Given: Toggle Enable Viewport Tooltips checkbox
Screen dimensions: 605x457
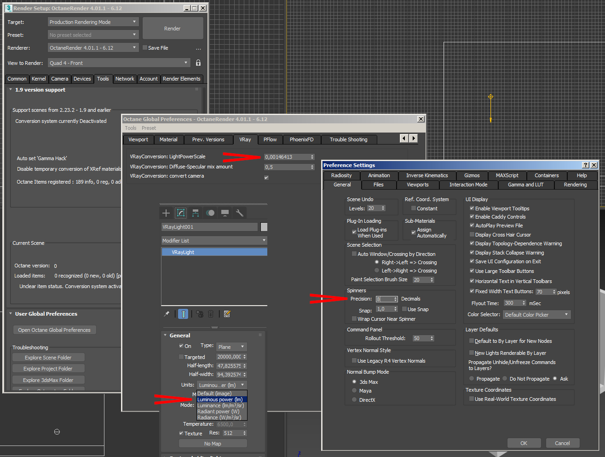Looking at the screenshot, I should (x=472, y=208).
